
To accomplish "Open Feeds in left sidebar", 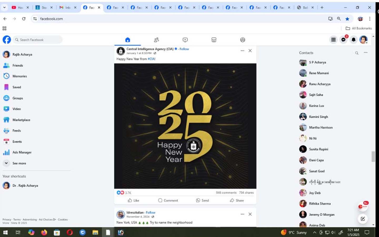I will (17, 131).
